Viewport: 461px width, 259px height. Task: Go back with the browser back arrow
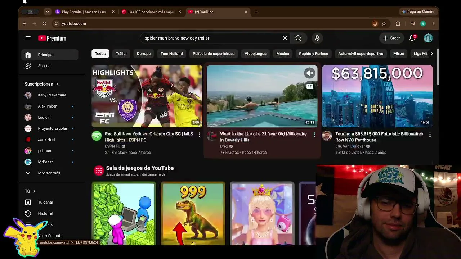(x=24, y=24)
